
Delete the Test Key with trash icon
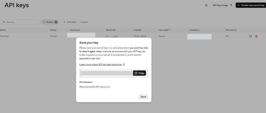256,36
